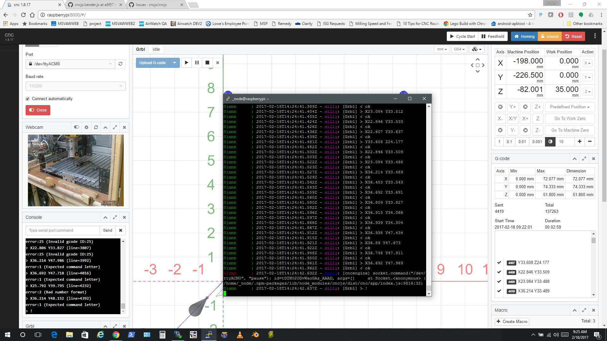
Task: Toggle the custom jog distance selector
Action: (550, 141)
